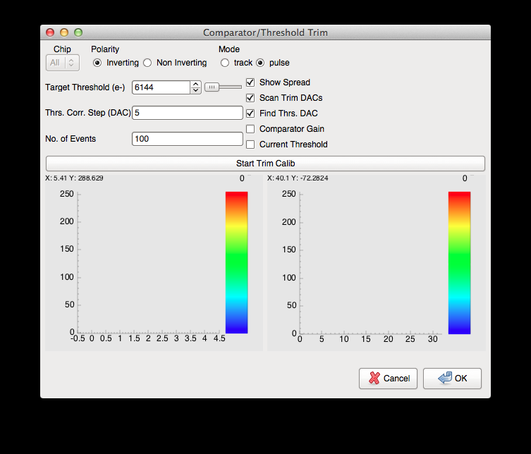Viewport: 531px width, 454px height.
Task: Choose pulse mode radio button
Action: [260, 63]
